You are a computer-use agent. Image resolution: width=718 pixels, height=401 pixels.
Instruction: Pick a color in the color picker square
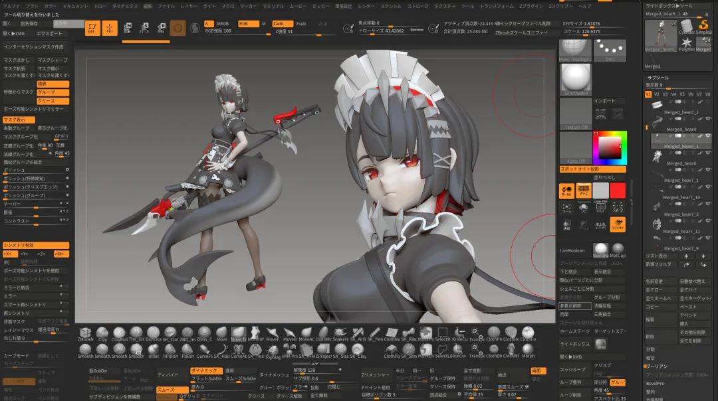609,148
